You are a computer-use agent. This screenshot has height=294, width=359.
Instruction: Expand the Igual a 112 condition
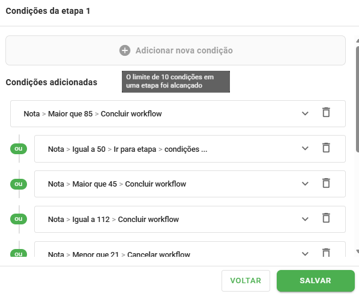point(305,219)
